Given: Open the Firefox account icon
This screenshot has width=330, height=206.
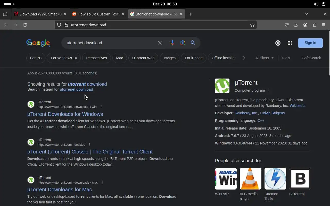Looking at the screenshot, I should [x=305, y=25].
